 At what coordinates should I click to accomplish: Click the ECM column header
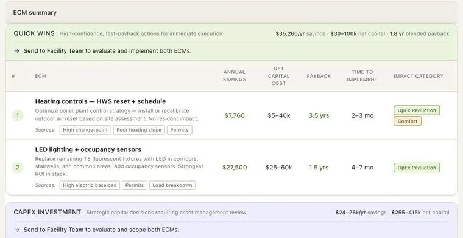point(41,76)
